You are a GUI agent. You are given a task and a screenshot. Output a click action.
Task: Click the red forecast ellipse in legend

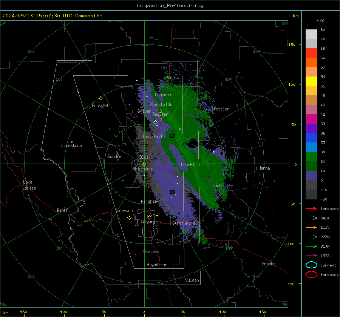pyautogui.click(x=311, y=274)
